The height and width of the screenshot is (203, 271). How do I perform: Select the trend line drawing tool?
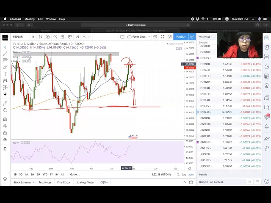tap(5, 54)
